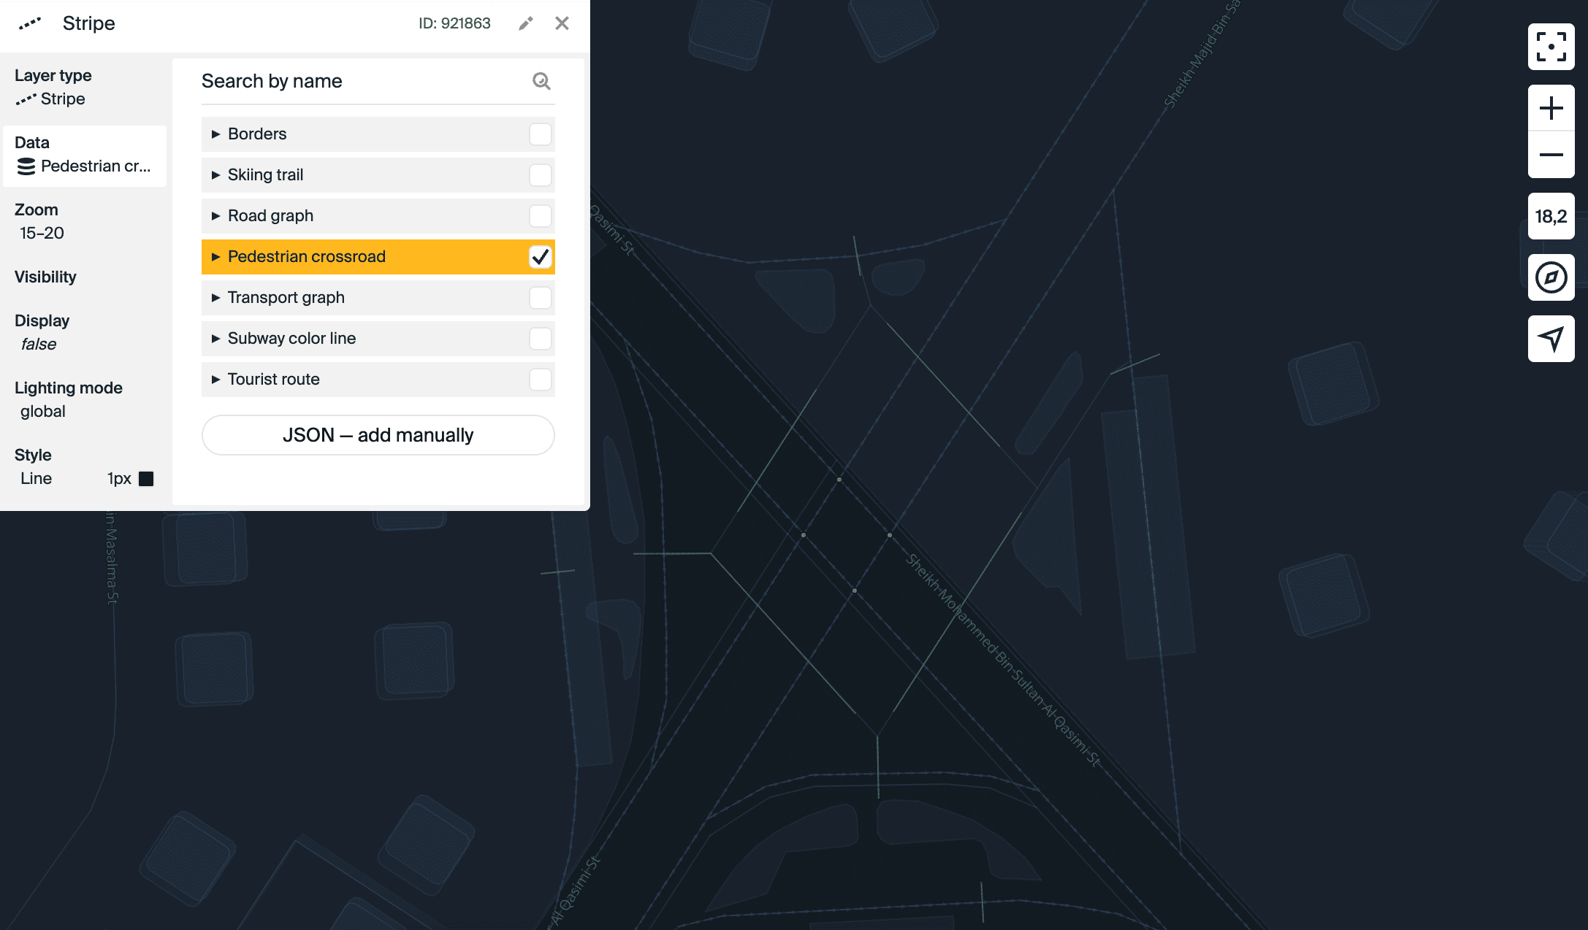
Task: Click the geolocation arrow icon
Action: click(1551, 339)
